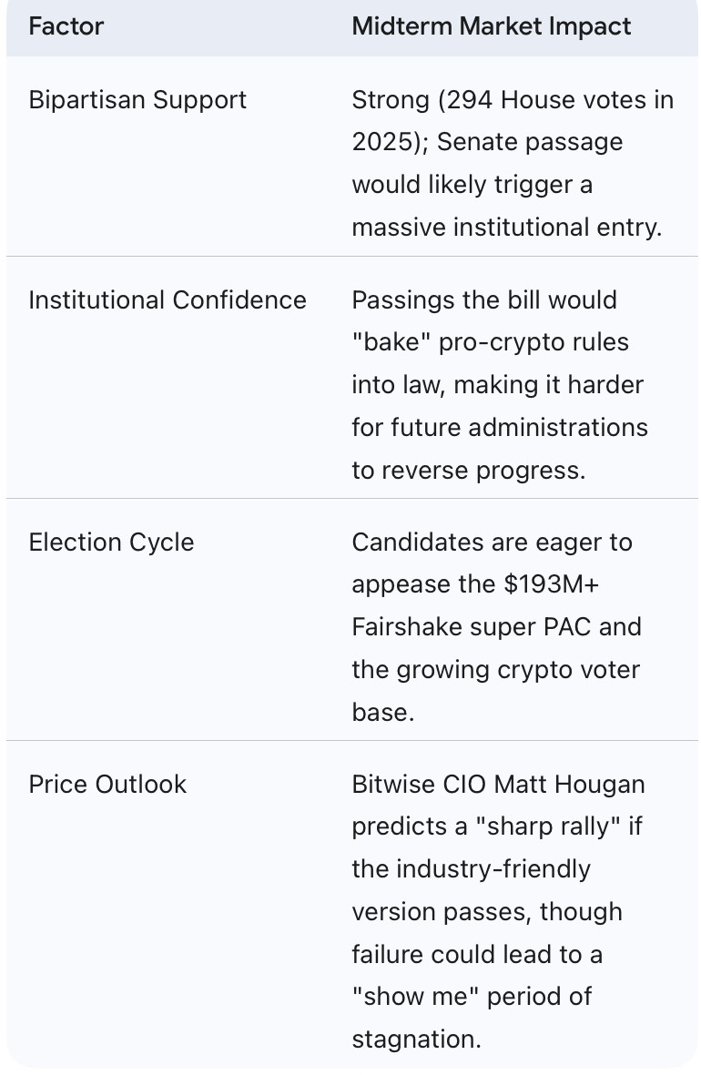
Task: Select the Bipartisan Support row label
Action: point(137,100)
